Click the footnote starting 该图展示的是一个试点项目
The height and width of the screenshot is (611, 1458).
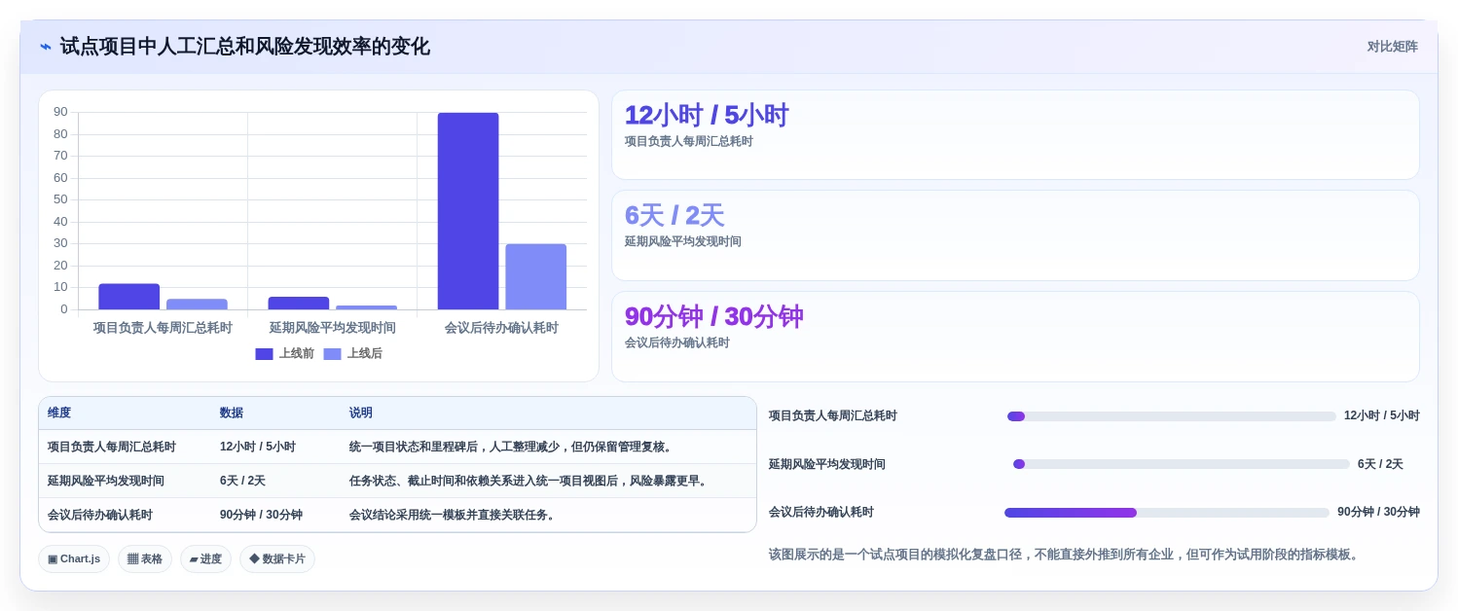pos(1064,555)
